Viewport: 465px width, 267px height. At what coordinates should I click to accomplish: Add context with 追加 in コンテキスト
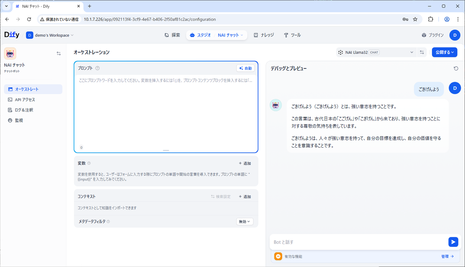coord(245,197)
